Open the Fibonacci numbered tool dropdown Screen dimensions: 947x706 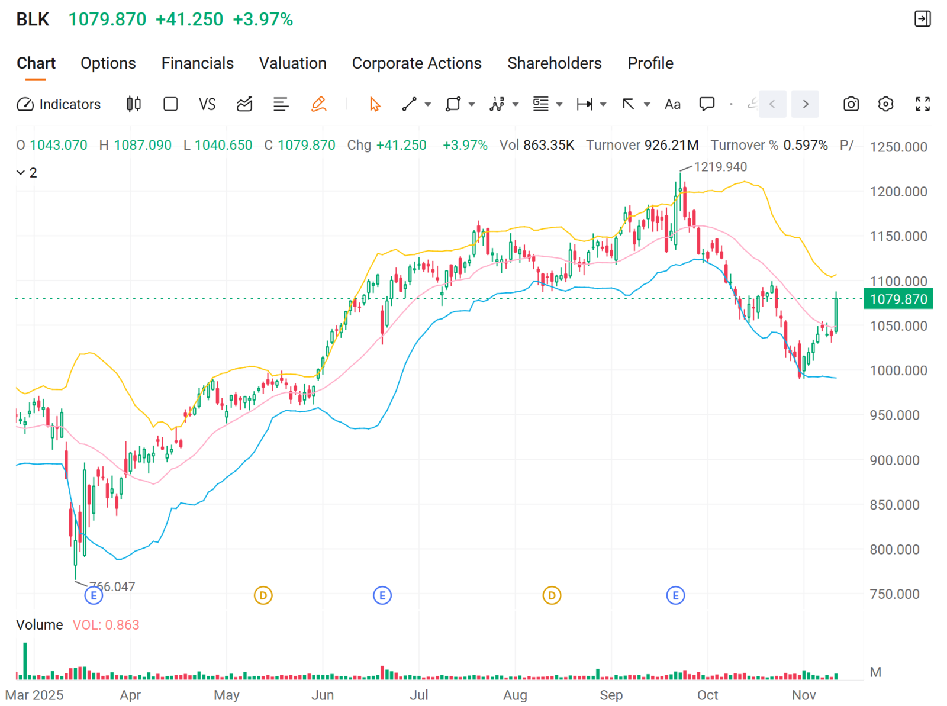[x=515, y=104]
